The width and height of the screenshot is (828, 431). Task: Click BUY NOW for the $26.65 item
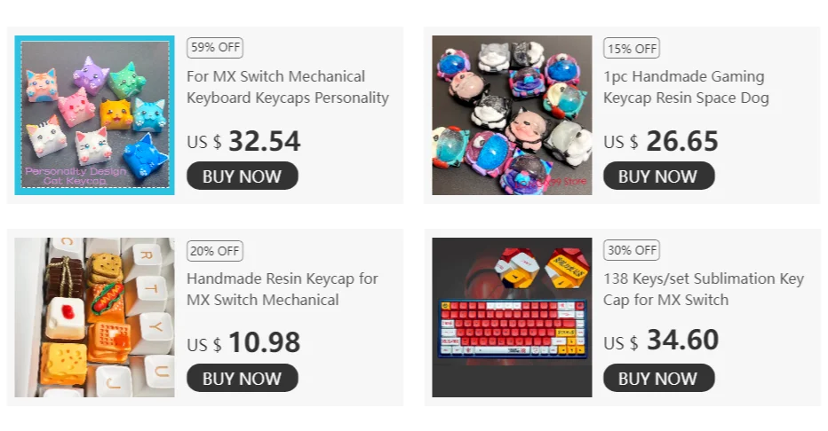point(659,176)
